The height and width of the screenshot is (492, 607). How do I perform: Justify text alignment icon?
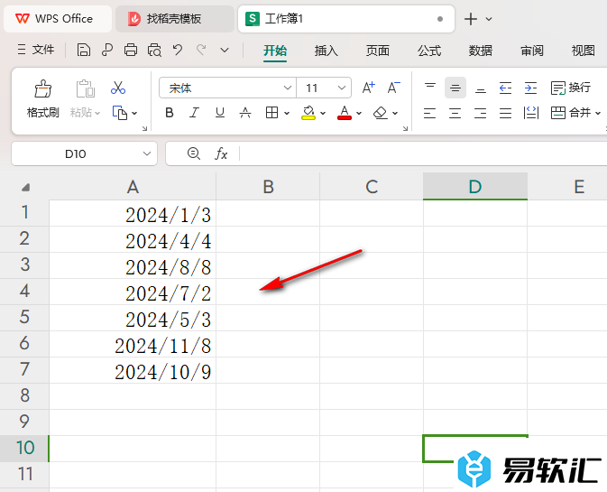tap(506, 113)
